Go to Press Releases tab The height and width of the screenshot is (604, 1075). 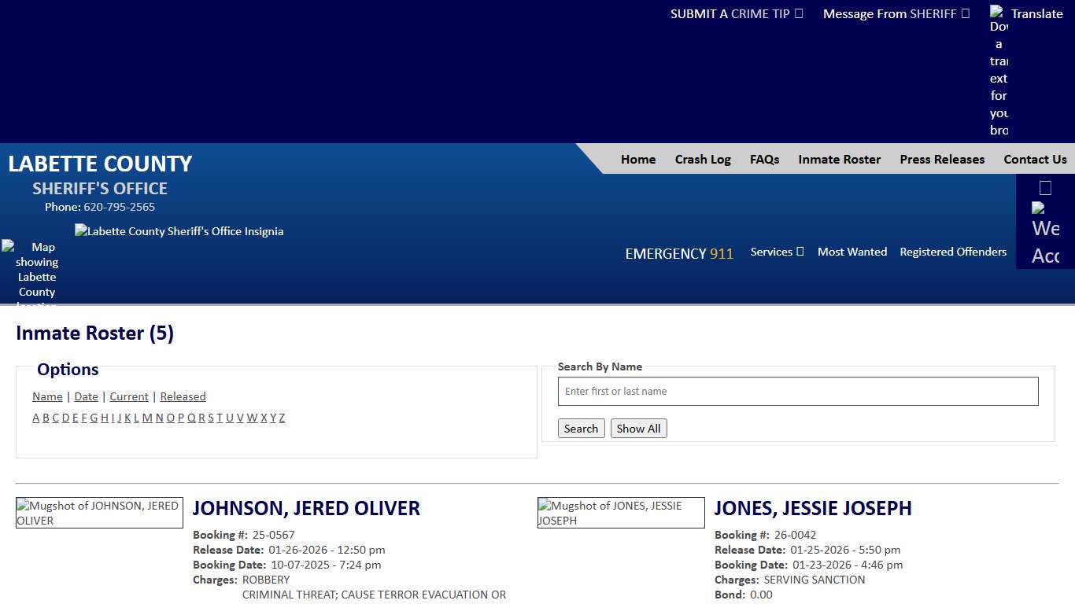[x=942, y=159]
